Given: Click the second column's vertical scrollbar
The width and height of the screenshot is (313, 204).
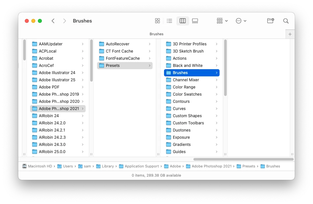Looking at the screenshot, I should (91, 60).
